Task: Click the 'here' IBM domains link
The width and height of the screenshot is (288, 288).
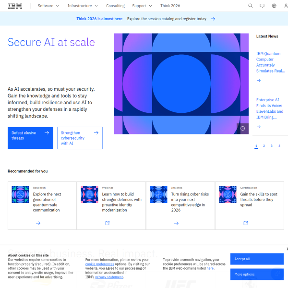Action: point(210,268)
